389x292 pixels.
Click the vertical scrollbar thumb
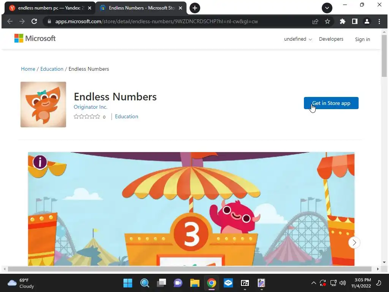pos(384,56)
